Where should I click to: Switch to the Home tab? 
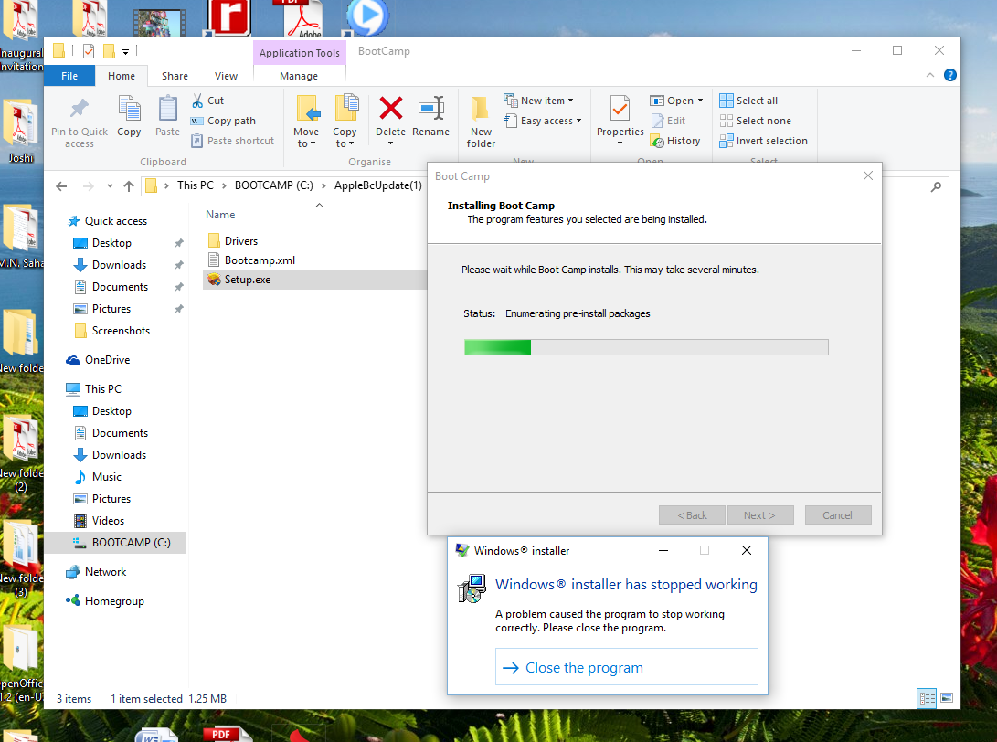point(122,76)
